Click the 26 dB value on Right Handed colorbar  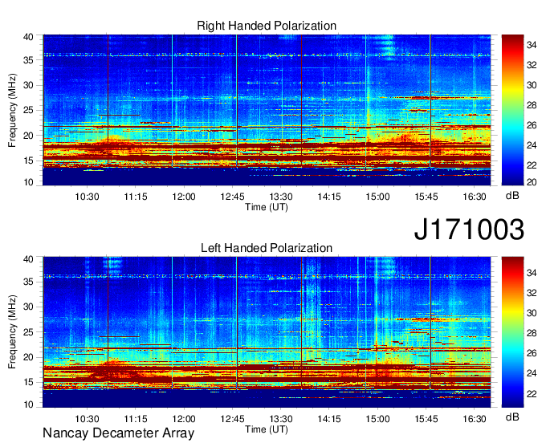(532, 125)
